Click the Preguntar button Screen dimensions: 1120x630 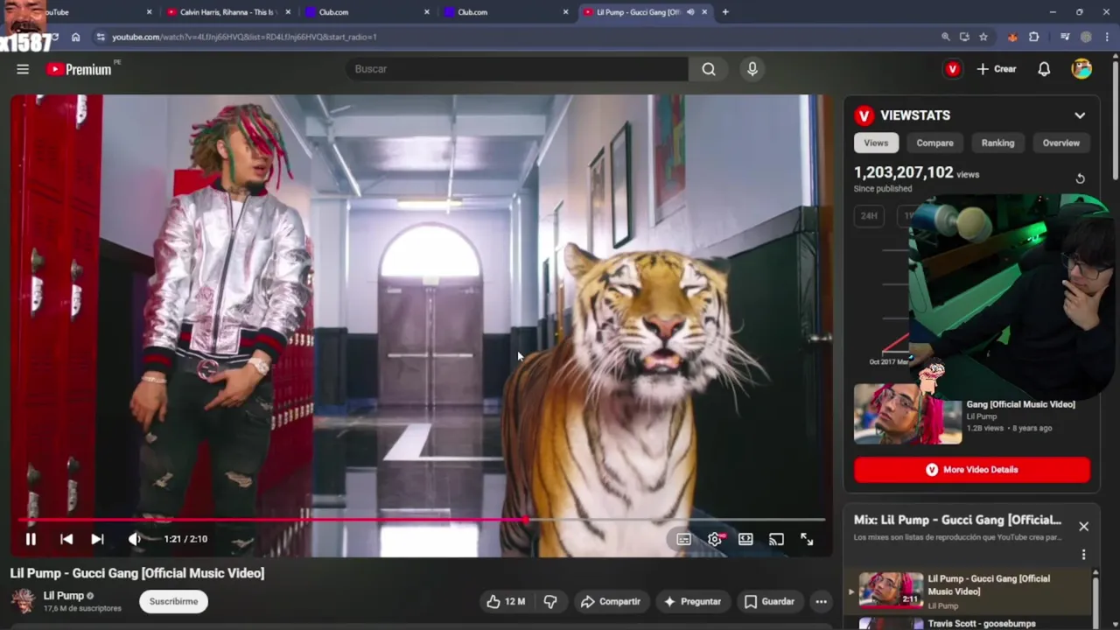coord(692,601)
